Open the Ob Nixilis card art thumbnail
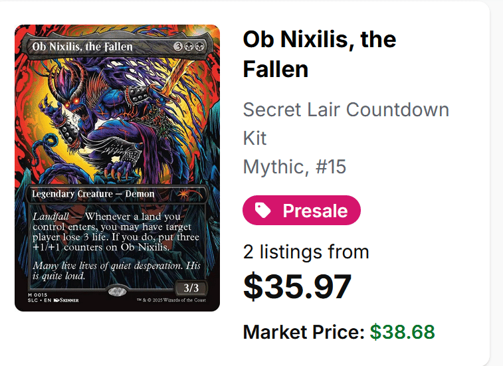 coord(117,168)
